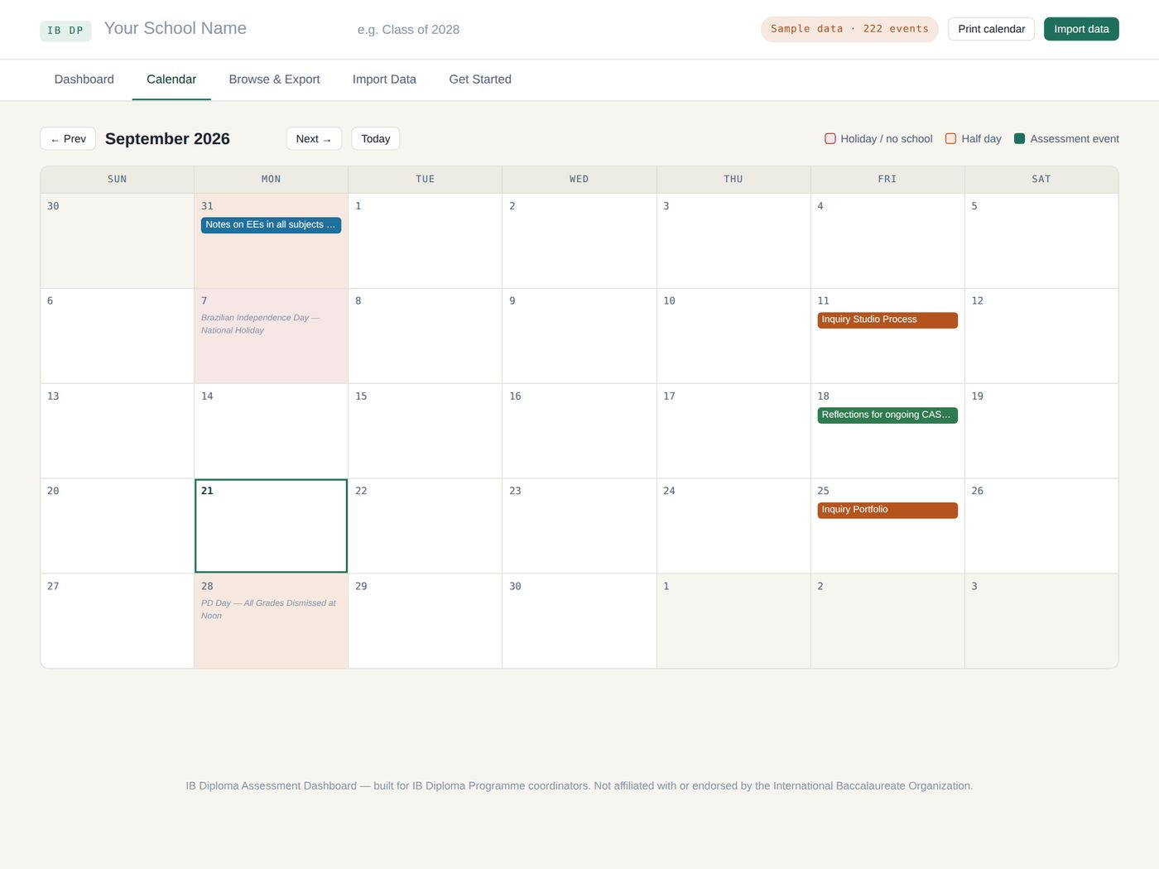Click the Assessment event legend swatch
1159x869 pixels.
(x=1020, y=138)
